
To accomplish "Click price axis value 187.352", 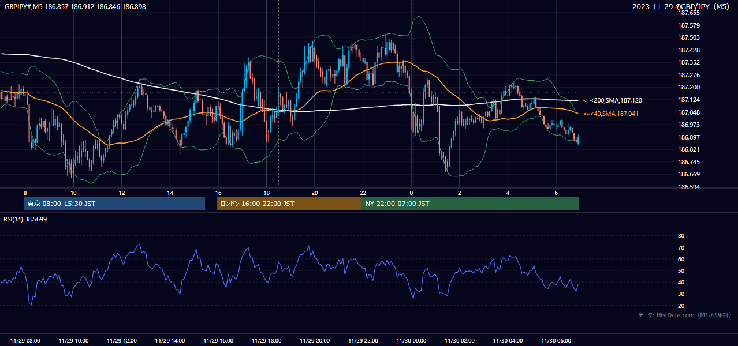I will click(689, 62).
